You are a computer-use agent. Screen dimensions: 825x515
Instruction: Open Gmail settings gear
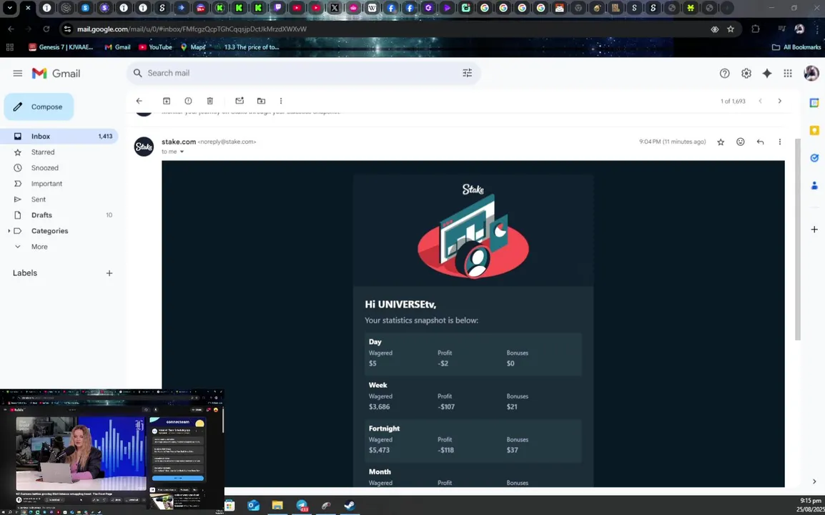click(746, 74)
